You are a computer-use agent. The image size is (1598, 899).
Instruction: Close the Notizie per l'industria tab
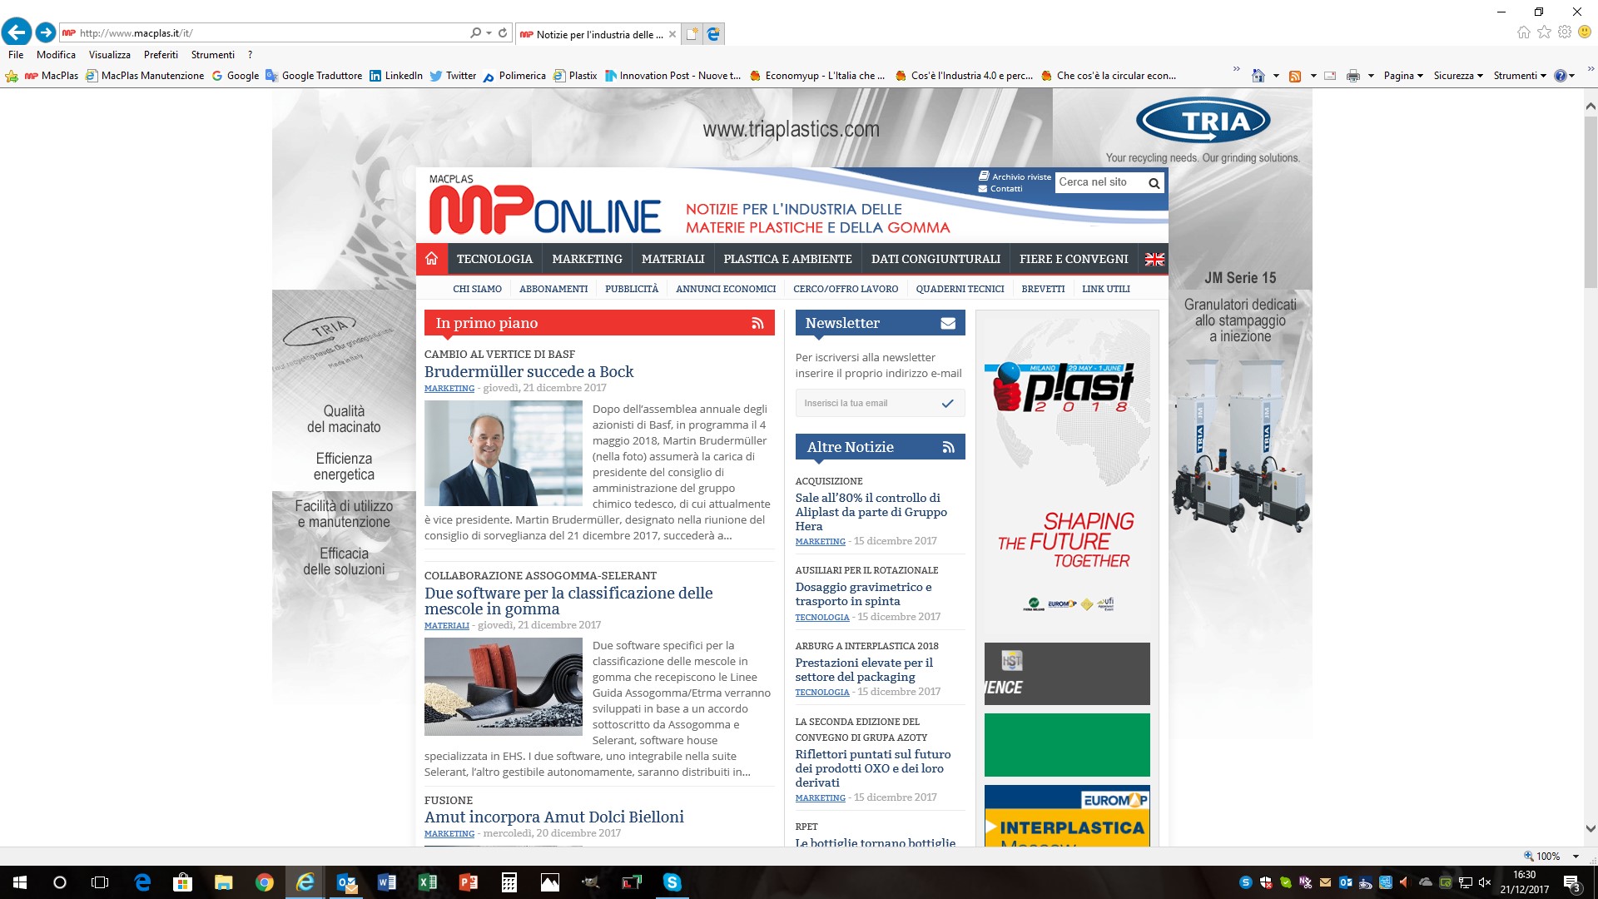[672, 34]
